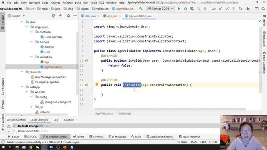Collapse the domain package
This screenshot has width=267, height=150.
point(32,42)
